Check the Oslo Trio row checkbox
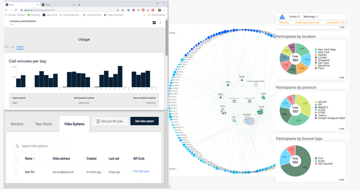 pyautogui.click(x=16, y=172)
